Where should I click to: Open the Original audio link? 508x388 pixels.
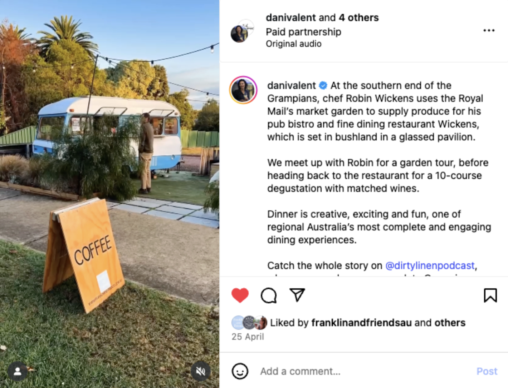293,44
